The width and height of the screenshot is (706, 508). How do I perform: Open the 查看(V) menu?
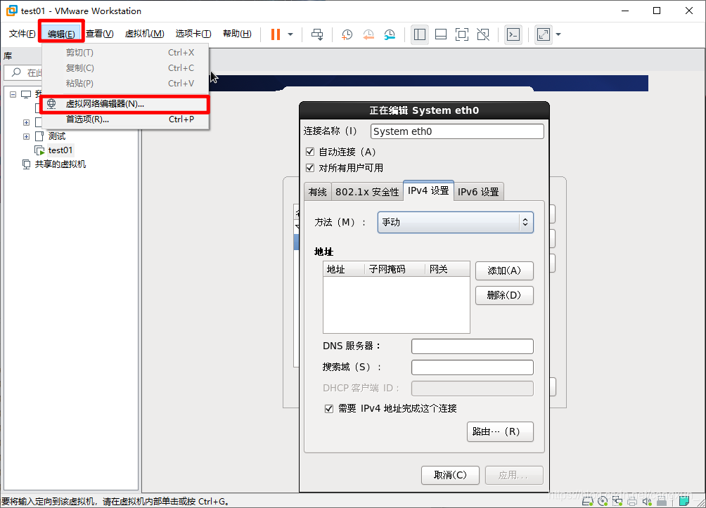point(100,34)
